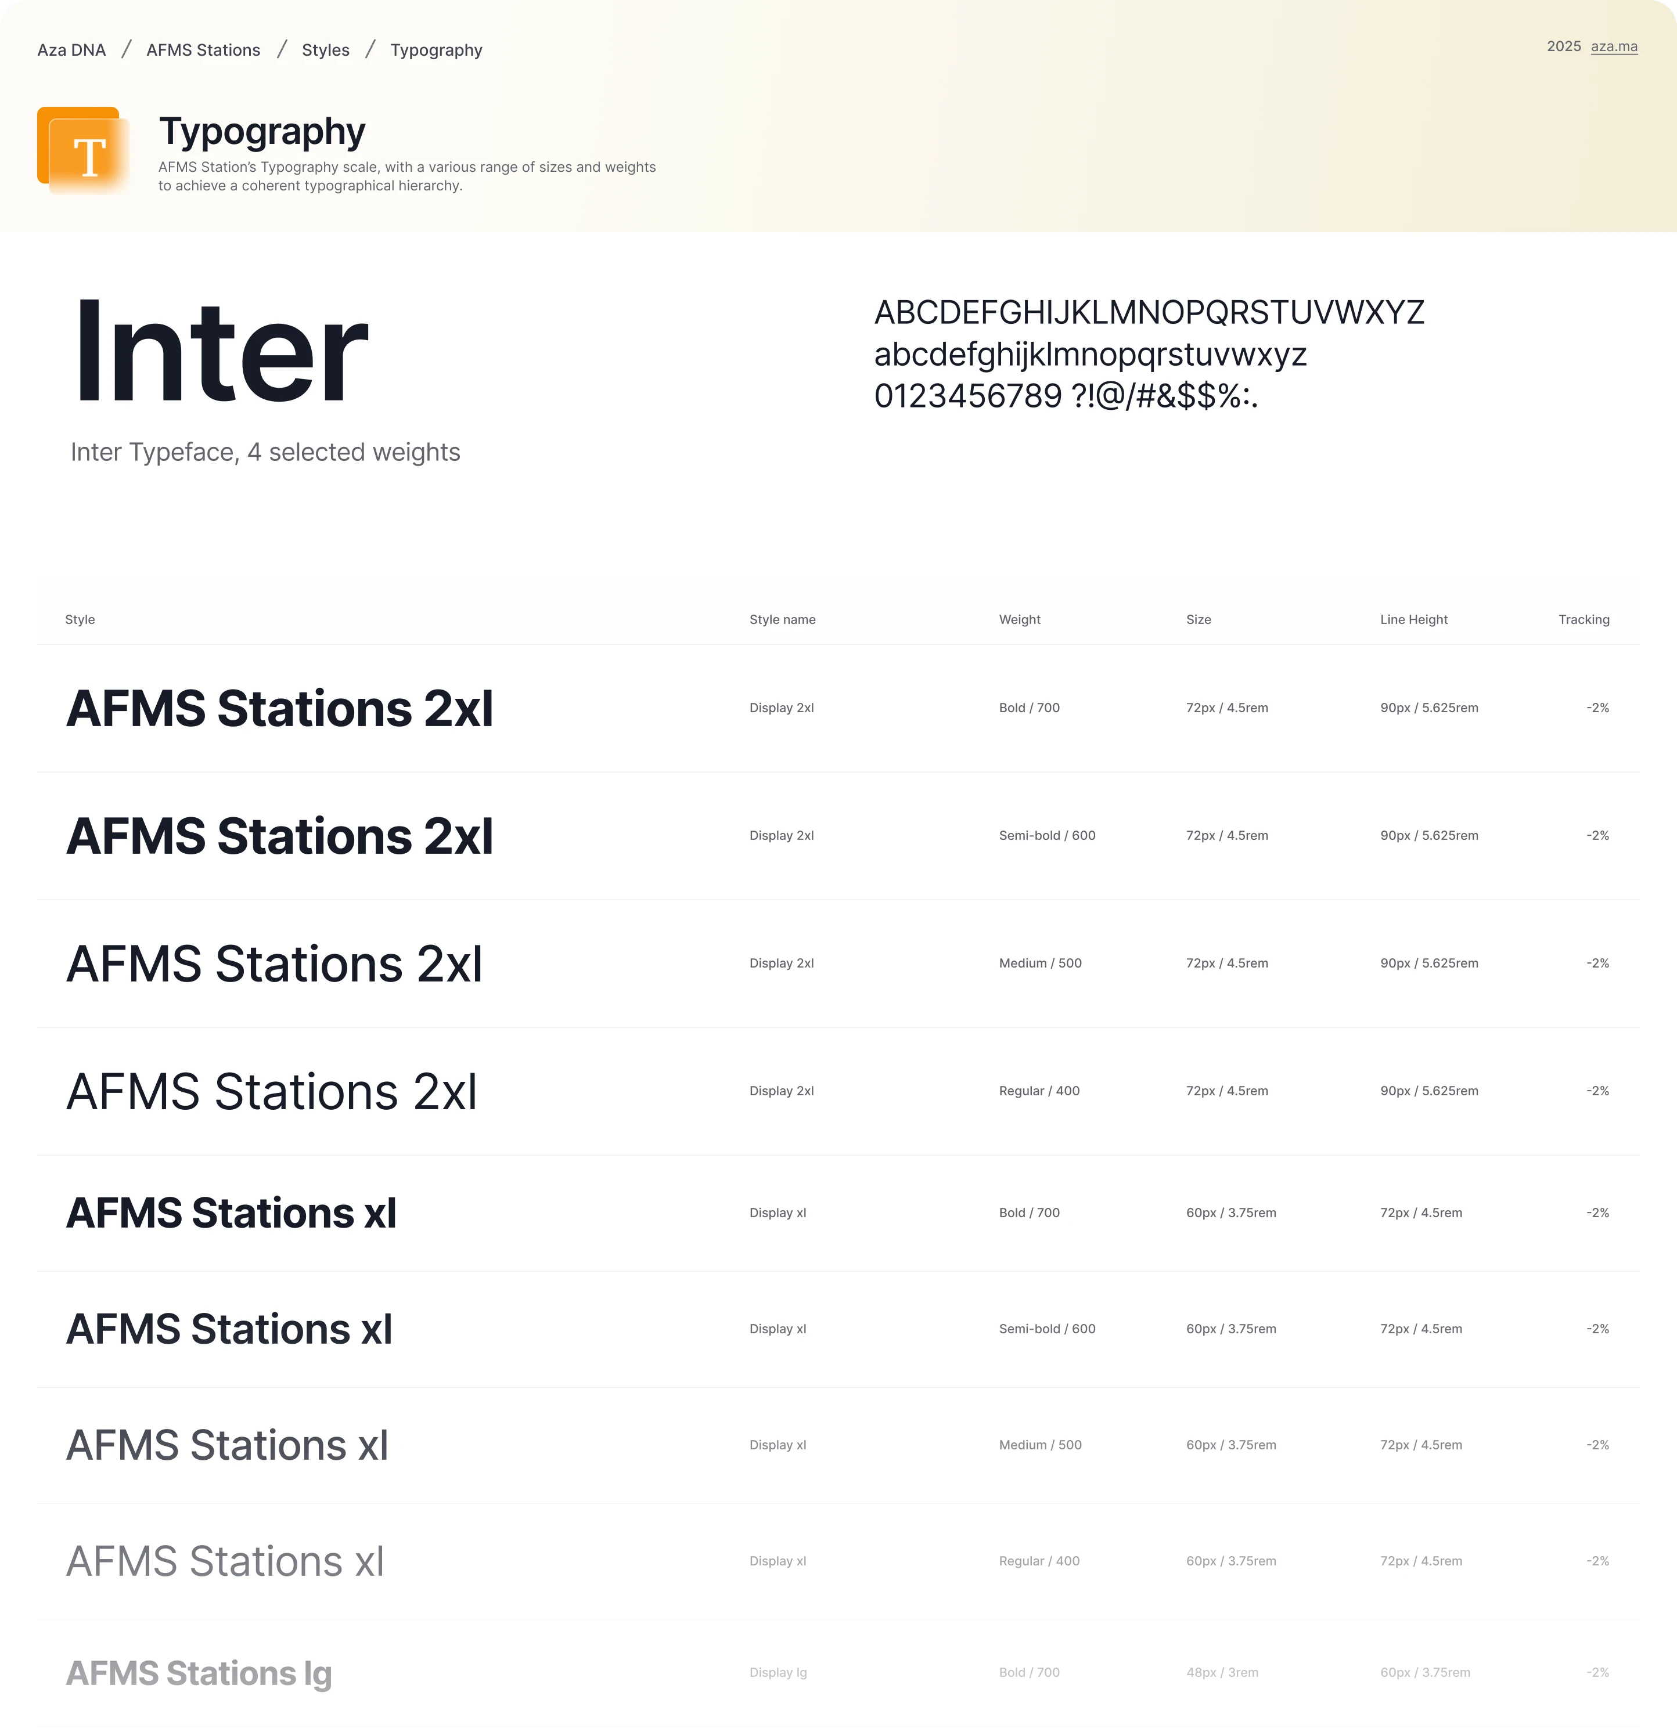The height and width of the screenshot is (1732, 1677).
Task: Click the Weight column header
Action: [x=1019, y=619]
